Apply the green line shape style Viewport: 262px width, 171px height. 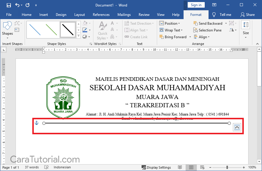[51, 30]
